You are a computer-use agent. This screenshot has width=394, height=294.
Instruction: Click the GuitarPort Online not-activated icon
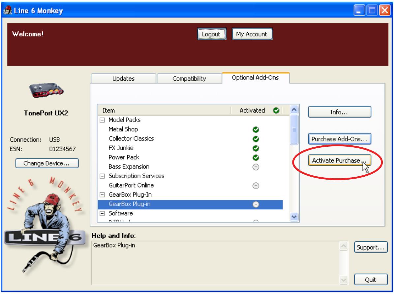tap(256, 186)
